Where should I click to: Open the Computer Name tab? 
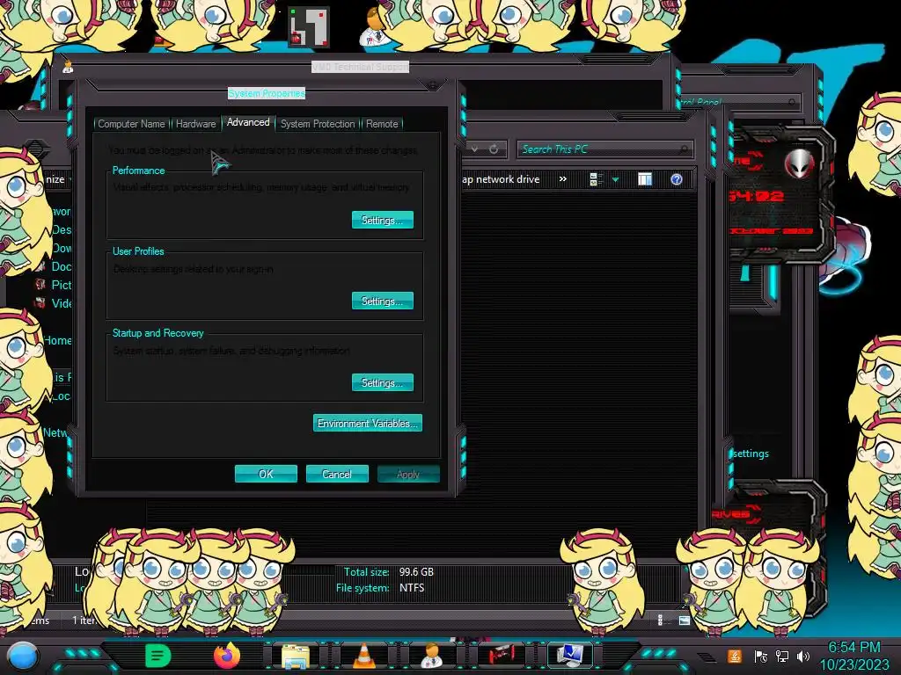131,124
